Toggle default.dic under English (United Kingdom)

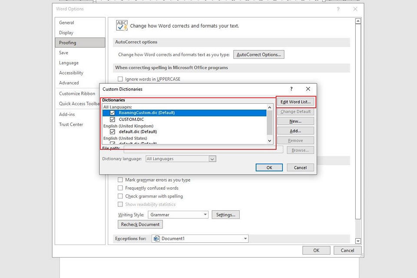113,132
